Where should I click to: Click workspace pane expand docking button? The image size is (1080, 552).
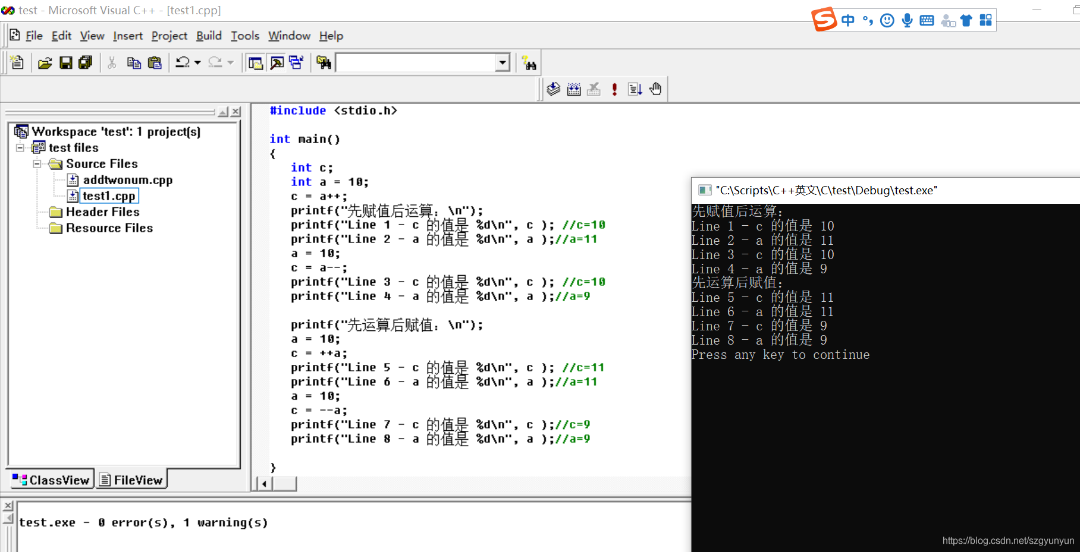(223, 112)
